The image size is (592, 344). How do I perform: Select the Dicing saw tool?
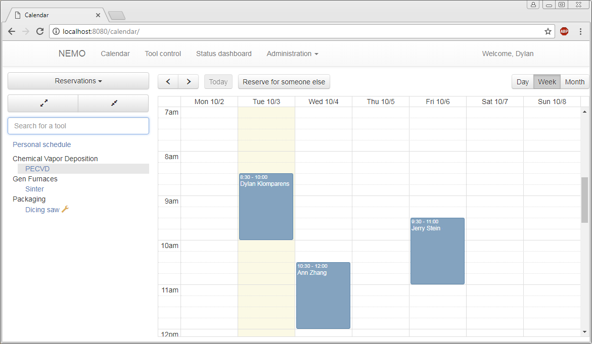pyautogui.click(x=42, y=210)
